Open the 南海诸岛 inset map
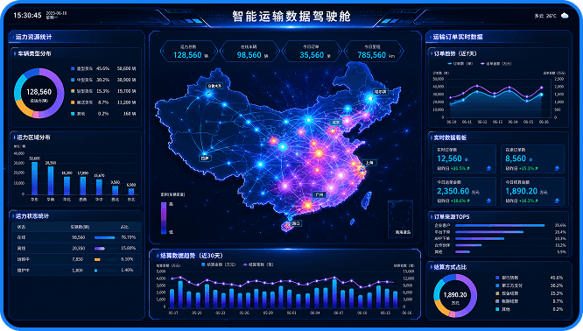 coord(400,219)
